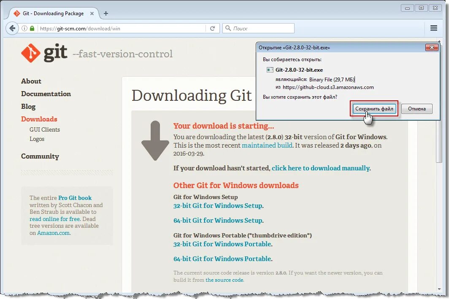449x299 pixels.
Task: Close the Git-2.8.0-32-bit.exe dialog
Action: coord(432,47)
